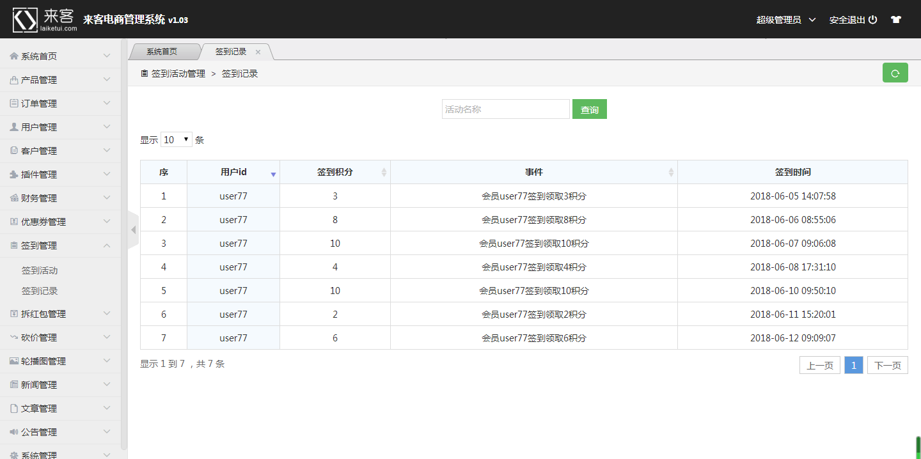Expand the 财务管理 chevron
Viewport: 921px width, 459px height.
pyautogui.click(x=107, y=198)
